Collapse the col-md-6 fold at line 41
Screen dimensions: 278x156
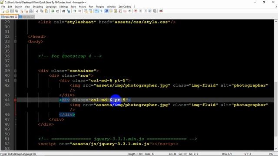tap(15, 81)
